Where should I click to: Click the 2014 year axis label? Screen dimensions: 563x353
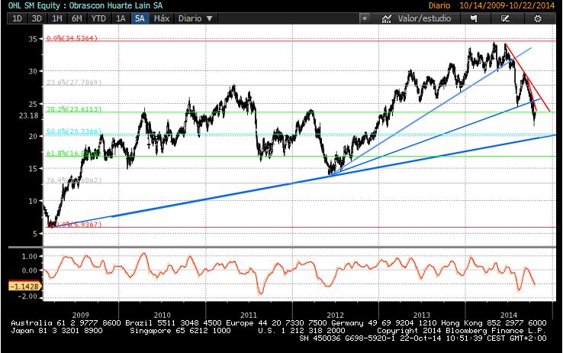pos(508,316)
